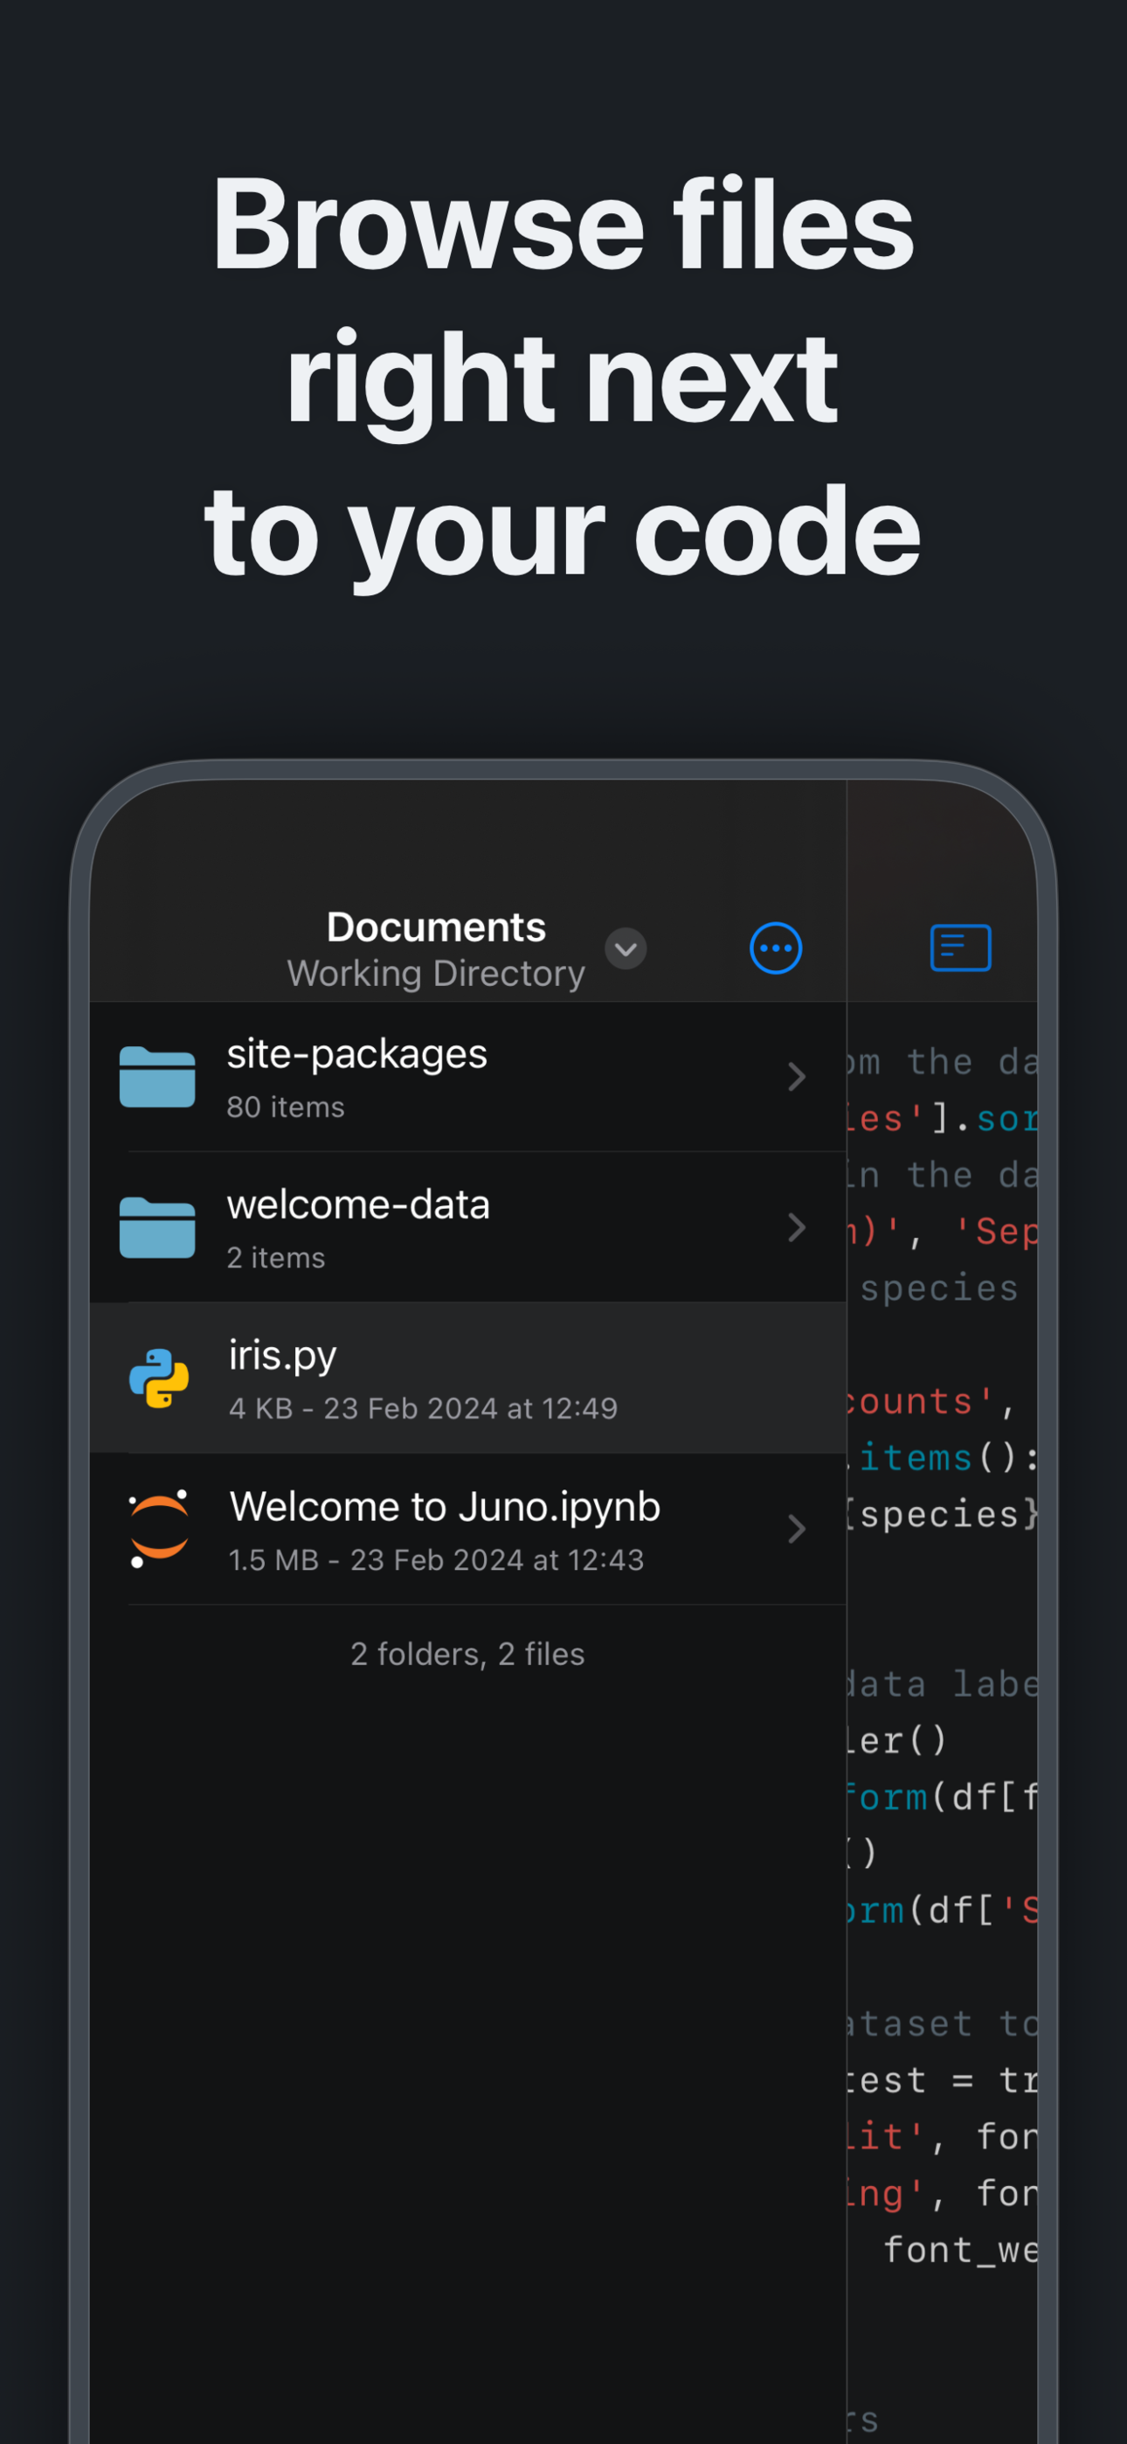The image size is (1127, 2444).
Task: Click the 'species' code line in editor
Action: point(937,1288)
